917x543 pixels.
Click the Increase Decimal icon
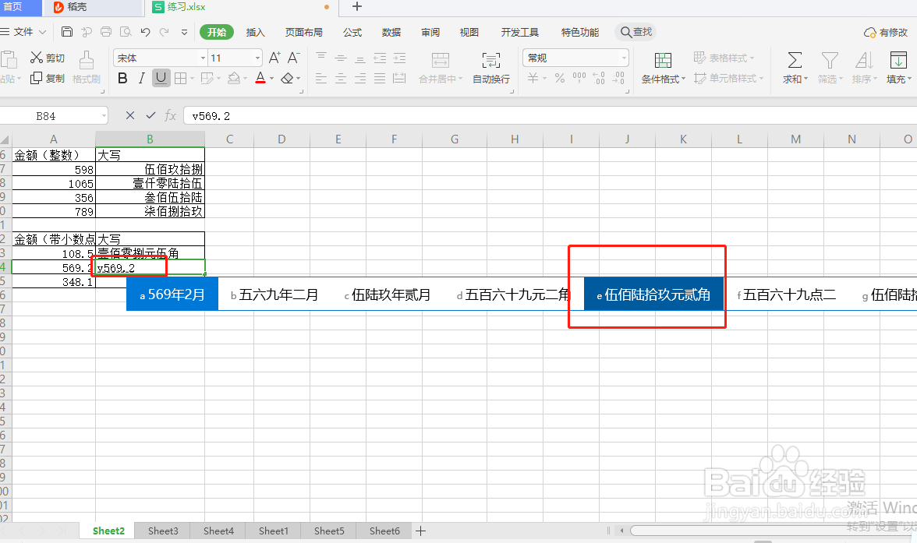tap(597, 77)
